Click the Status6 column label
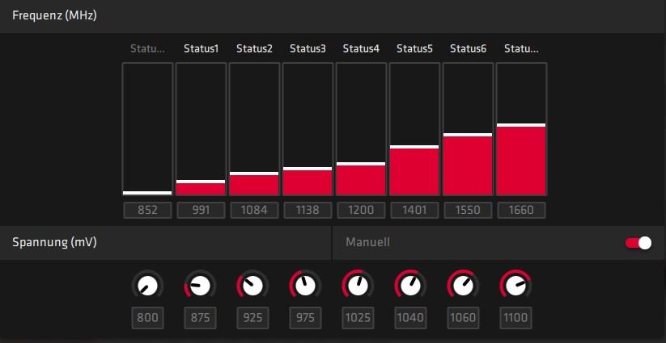Viewport: 666px width, 343px height. [x=468, y=48]
